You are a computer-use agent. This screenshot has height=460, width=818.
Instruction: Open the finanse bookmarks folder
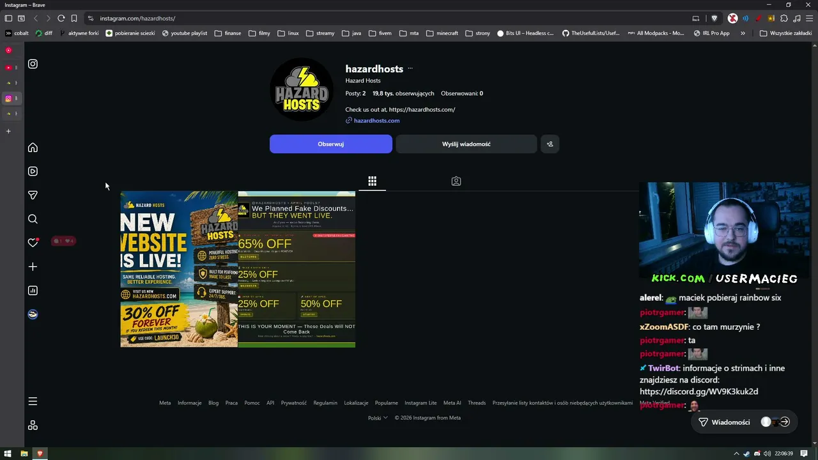tap(228, 33)
